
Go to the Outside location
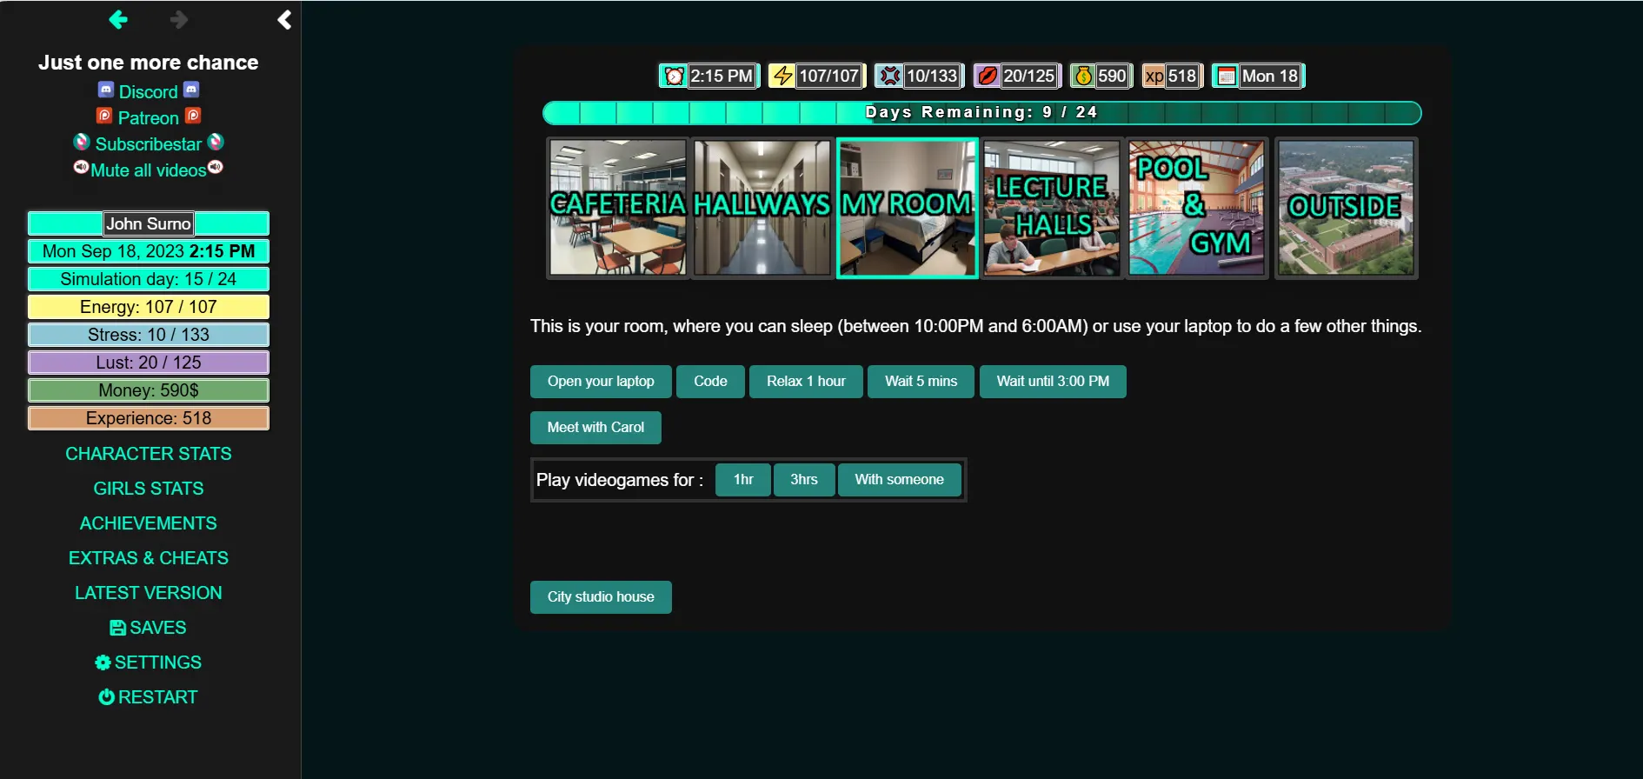tap(1346, 208)
